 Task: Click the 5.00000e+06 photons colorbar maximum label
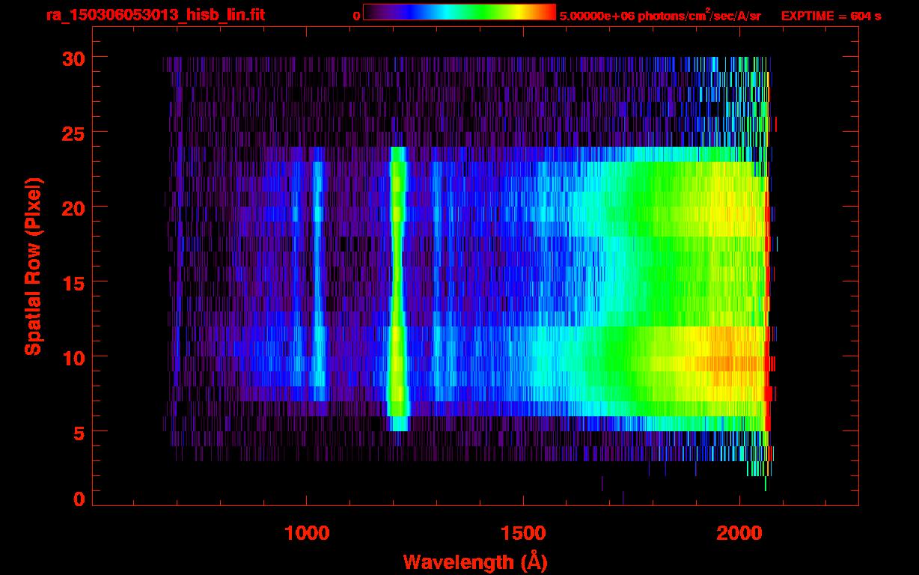pyautogui.click(x=660, y=16)
